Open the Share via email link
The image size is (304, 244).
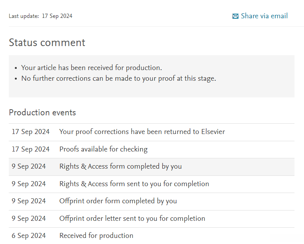coord(264,16)
